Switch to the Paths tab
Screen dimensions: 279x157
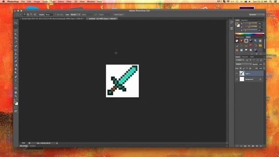252,57
